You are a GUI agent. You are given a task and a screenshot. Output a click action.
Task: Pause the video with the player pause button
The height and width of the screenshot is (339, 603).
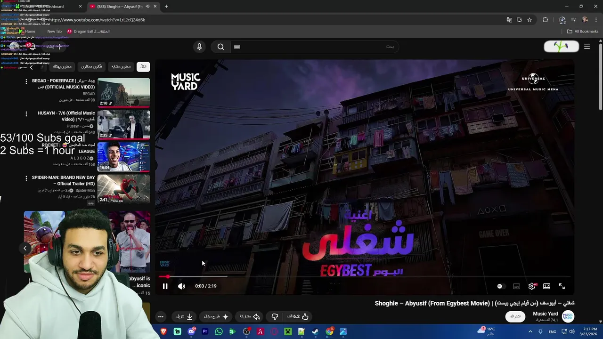pyautogui.click(x=165, y=286)
